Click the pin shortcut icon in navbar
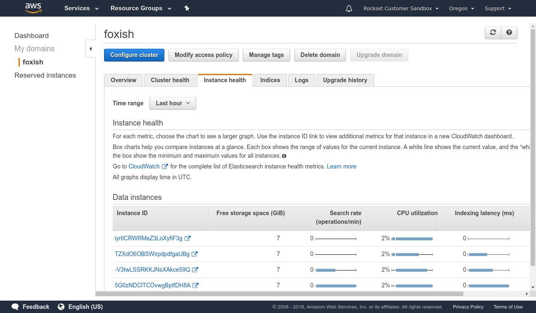Screen dimensions: 536x313 (187, 8)
